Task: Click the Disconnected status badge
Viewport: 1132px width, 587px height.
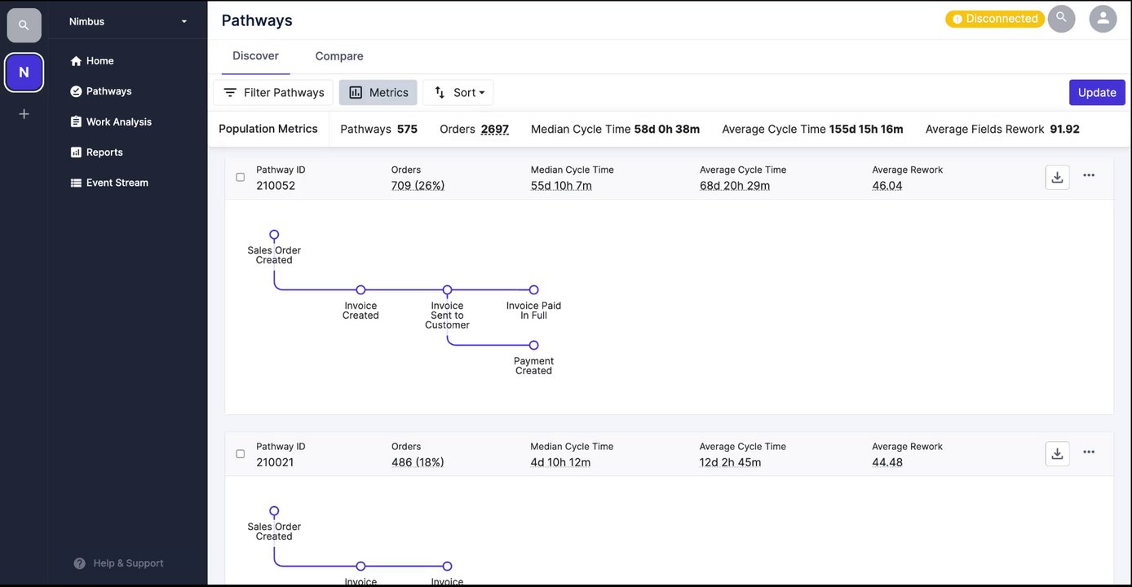Action: click(x=994, y=19)
